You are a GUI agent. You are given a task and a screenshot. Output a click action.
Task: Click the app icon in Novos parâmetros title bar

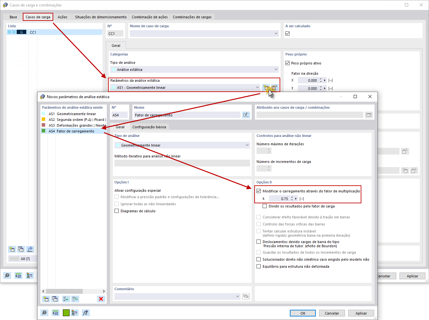pos(43,97)
